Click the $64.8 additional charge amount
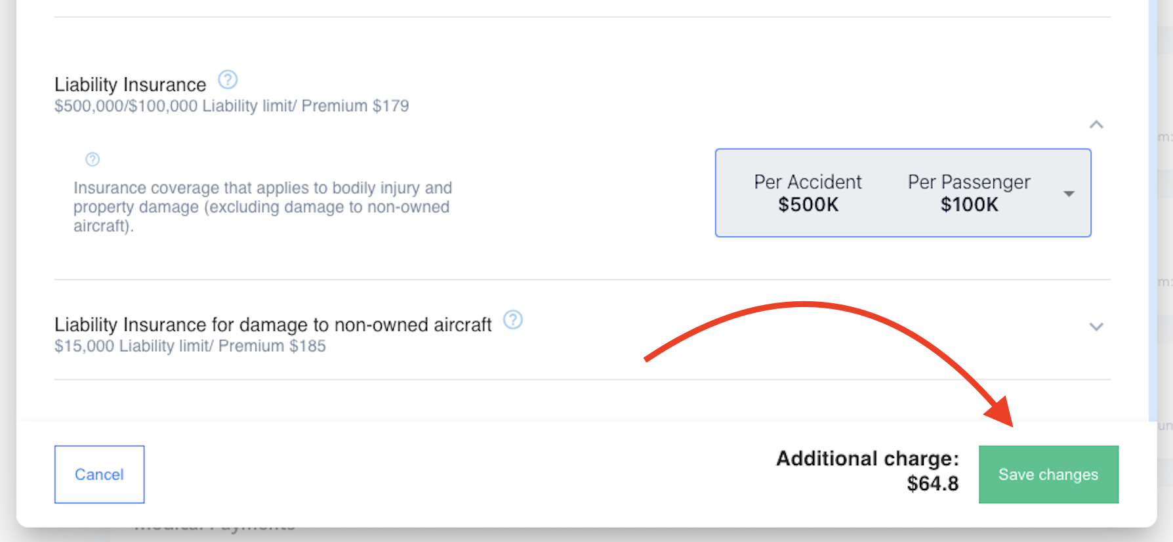 932,484
